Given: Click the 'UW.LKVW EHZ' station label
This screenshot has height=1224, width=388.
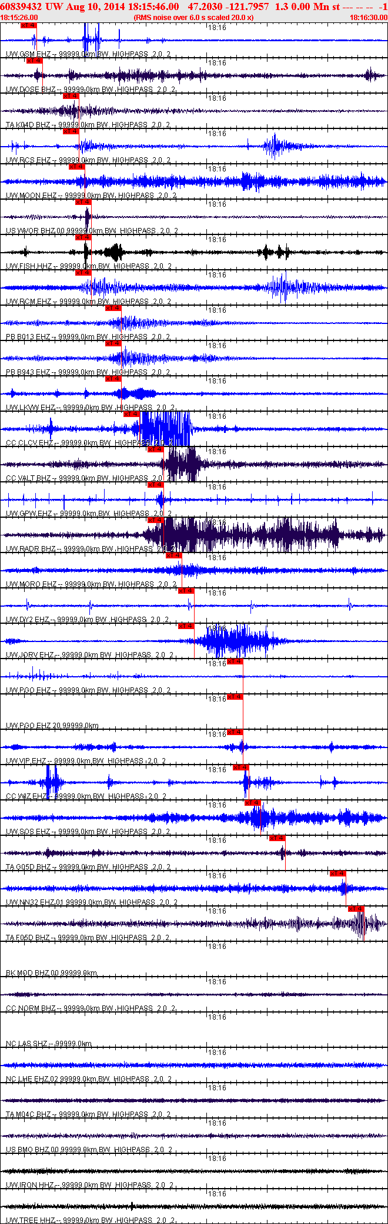Looking at the screenshot, I should coord(31,408).
